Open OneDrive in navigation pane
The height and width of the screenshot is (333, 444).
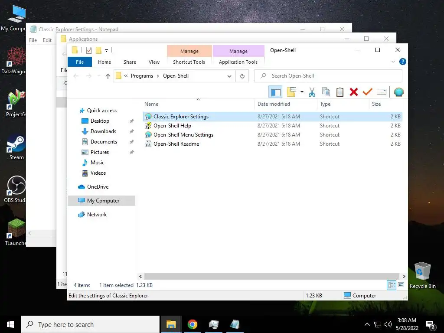coord(98,186)
